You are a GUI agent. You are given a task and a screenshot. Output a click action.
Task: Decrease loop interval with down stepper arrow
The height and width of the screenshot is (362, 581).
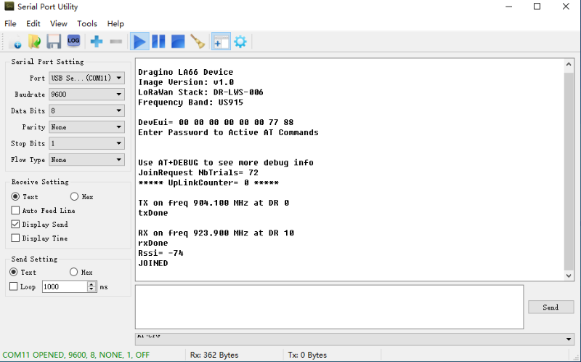[92, 289]
